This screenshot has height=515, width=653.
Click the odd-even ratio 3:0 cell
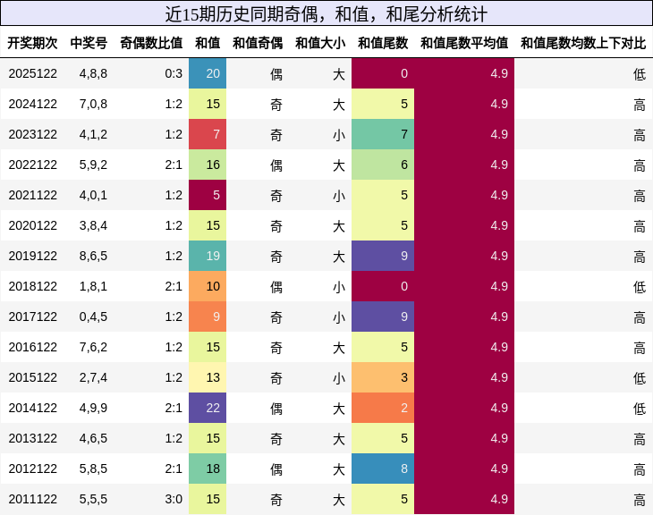(x=174, y=499)
